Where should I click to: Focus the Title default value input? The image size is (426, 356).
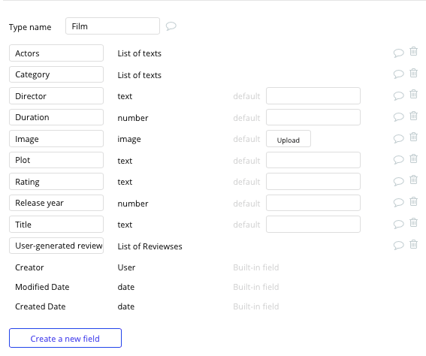(313, 225)
